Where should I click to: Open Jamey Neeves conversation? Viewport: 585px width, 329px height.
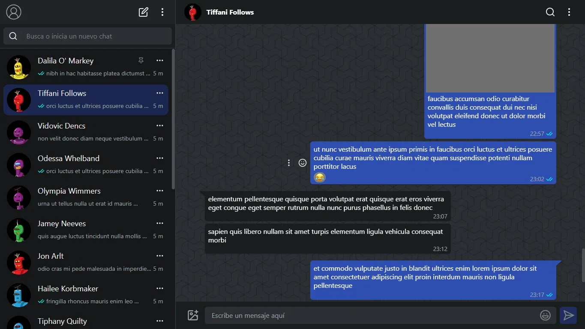click(x=86, y=230)
